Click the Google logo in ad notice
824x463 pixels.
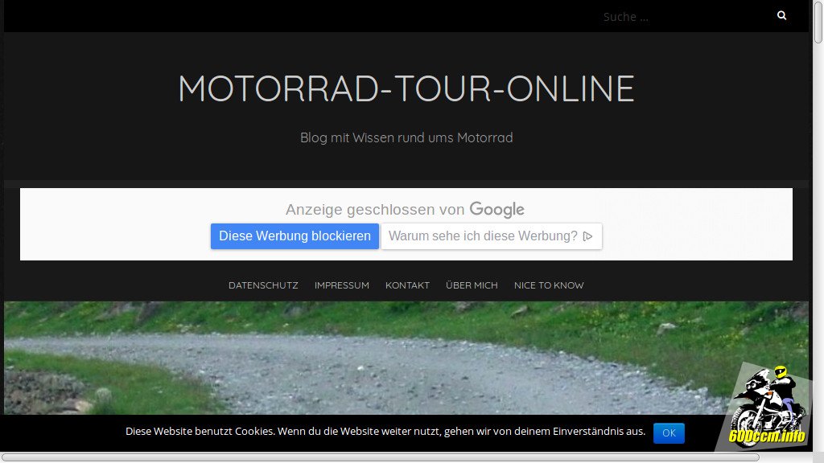496,210
